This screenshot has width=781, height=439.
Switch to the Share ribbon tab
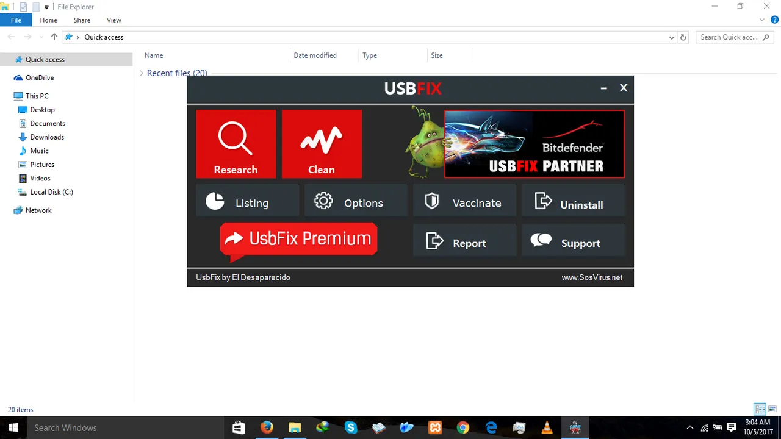click(82, 20)
